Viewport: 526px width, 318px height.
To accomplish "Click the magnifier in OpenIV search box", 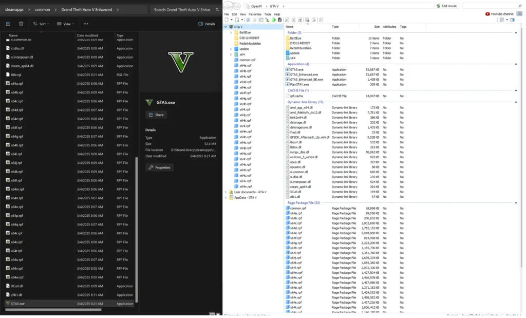I will tap(520, 6).
